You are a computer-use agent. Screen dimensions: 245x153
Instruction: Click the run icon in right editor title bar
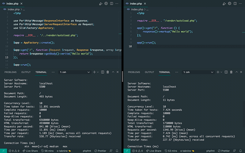[x=224, y=4]
